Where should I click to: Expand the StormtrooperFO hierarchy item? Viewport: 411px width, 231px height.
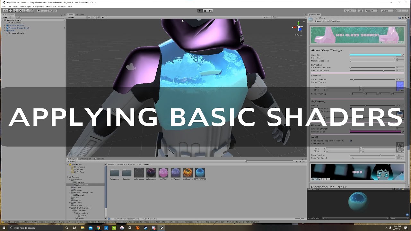point(5,25)
